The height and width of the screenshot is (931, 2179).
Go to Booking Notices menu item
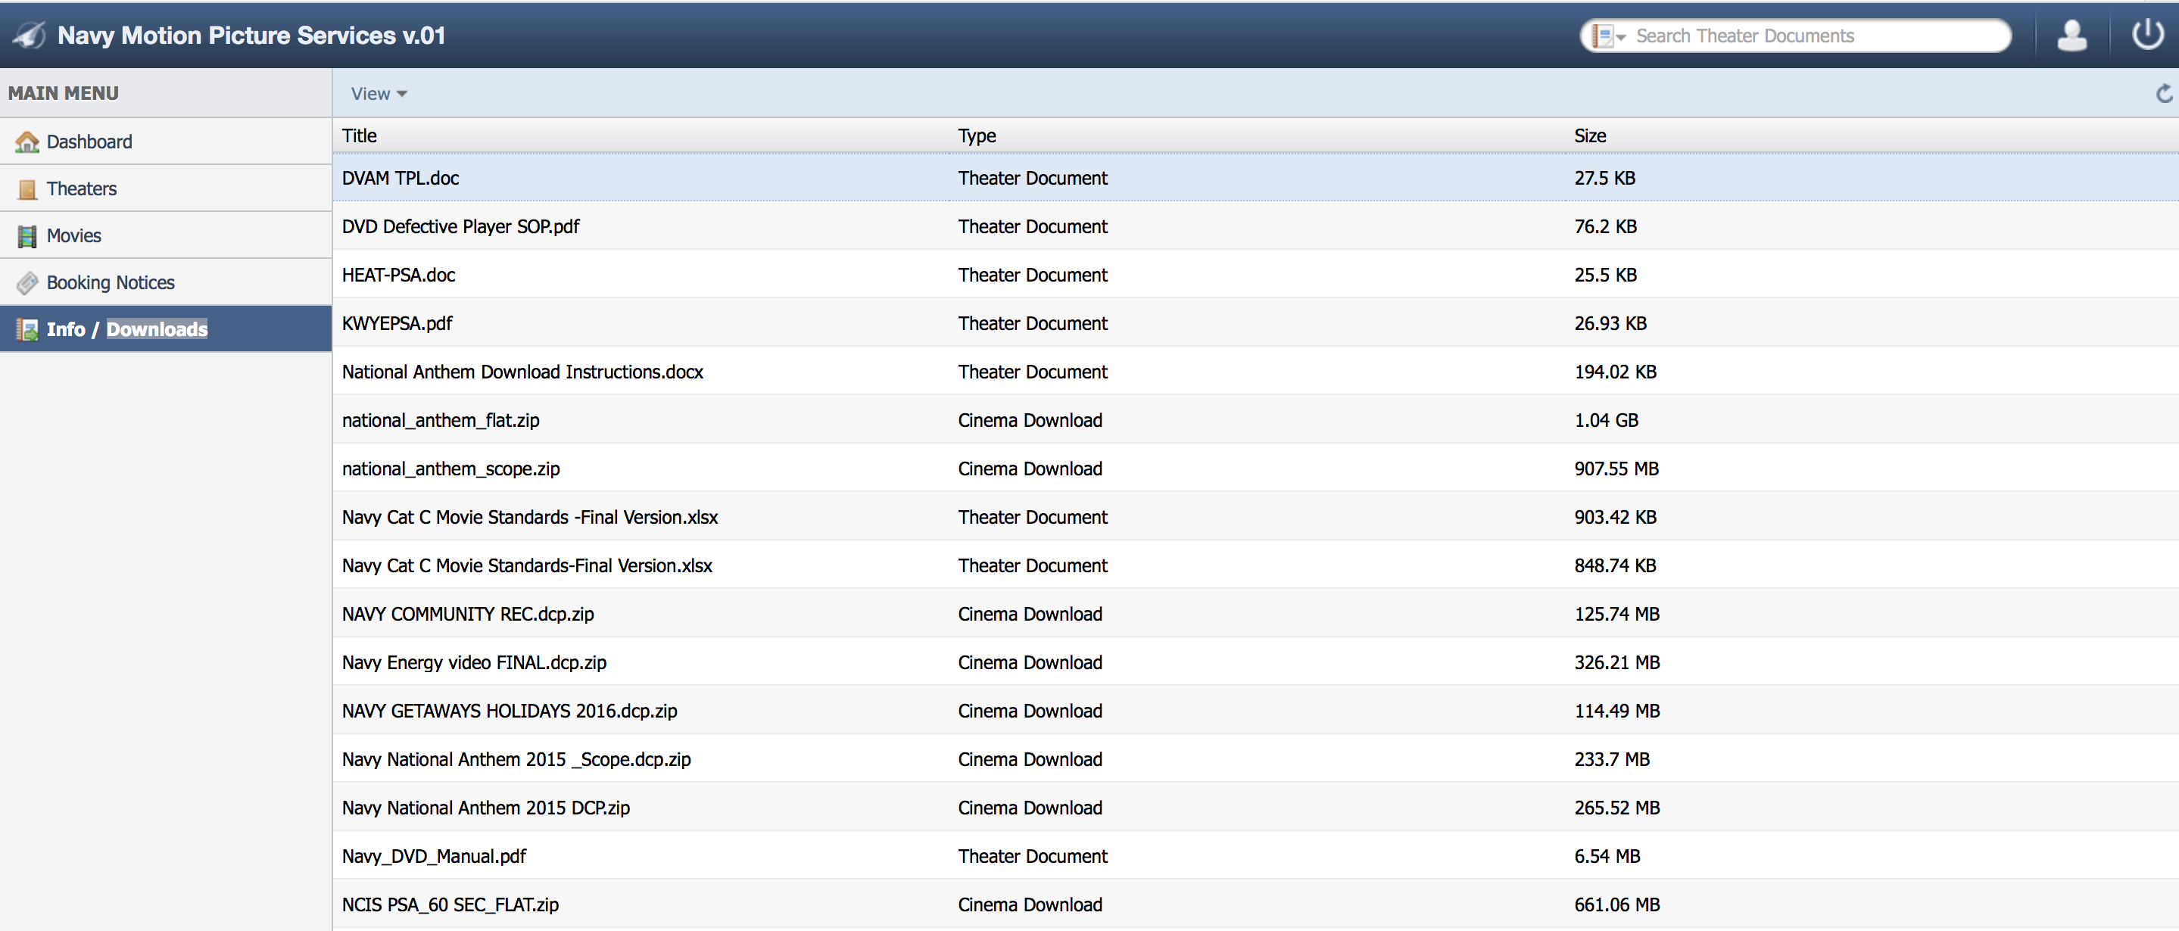tap(110, 283)
